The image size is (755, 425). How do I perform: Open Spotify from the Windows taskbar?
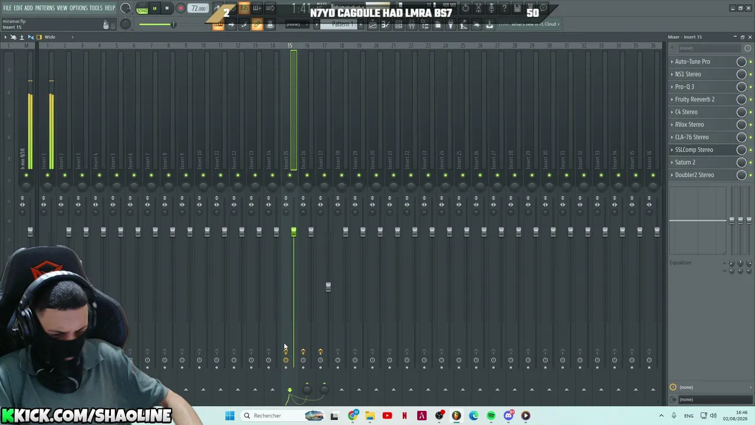pos(491,416)
